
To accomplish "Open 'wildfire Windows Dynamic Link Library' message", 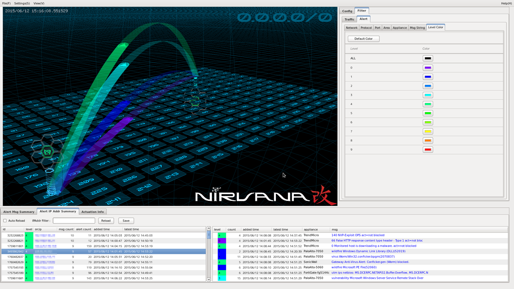I will click(x=368, y=251).
